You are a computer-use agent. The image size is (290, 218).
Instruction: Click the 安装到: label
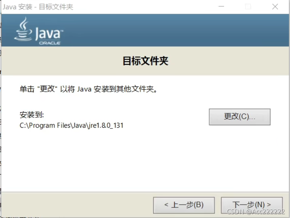pos(32,115)
